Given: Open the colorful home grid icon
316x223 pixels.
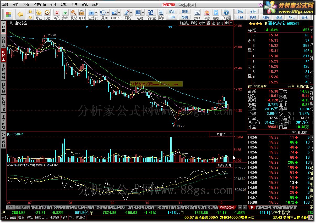Looking at the screenshot, I should (x=9, y=14).
